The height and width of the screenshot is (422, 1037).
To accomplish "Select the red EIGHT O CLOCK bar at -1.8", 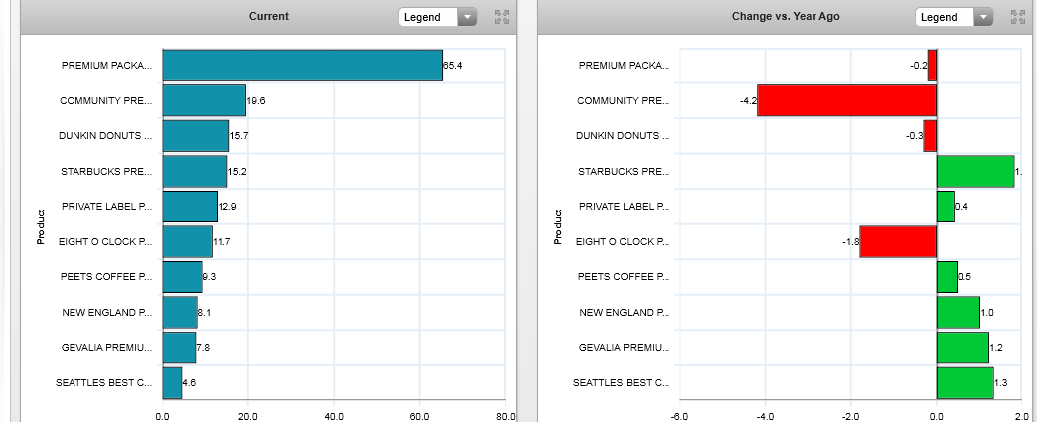I will coord(897,241).
